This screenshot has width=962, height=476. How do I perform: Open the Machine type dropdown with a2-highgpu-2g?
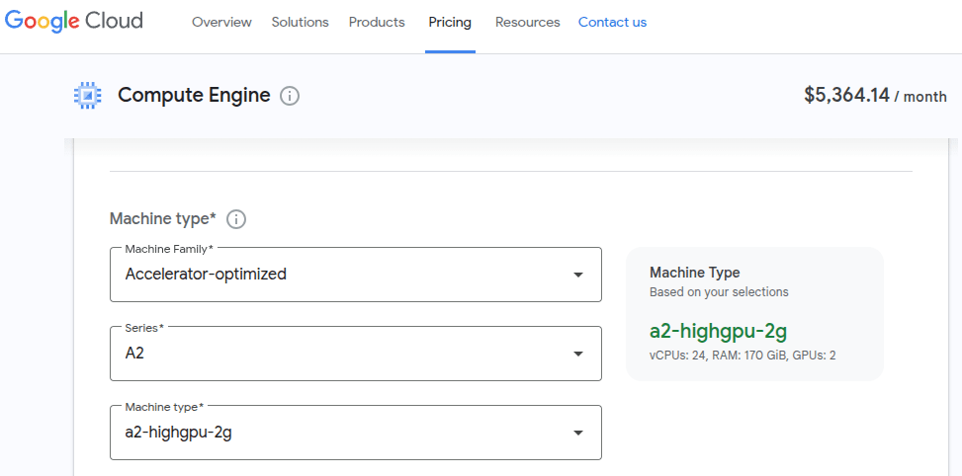click(x=356, y=433)
